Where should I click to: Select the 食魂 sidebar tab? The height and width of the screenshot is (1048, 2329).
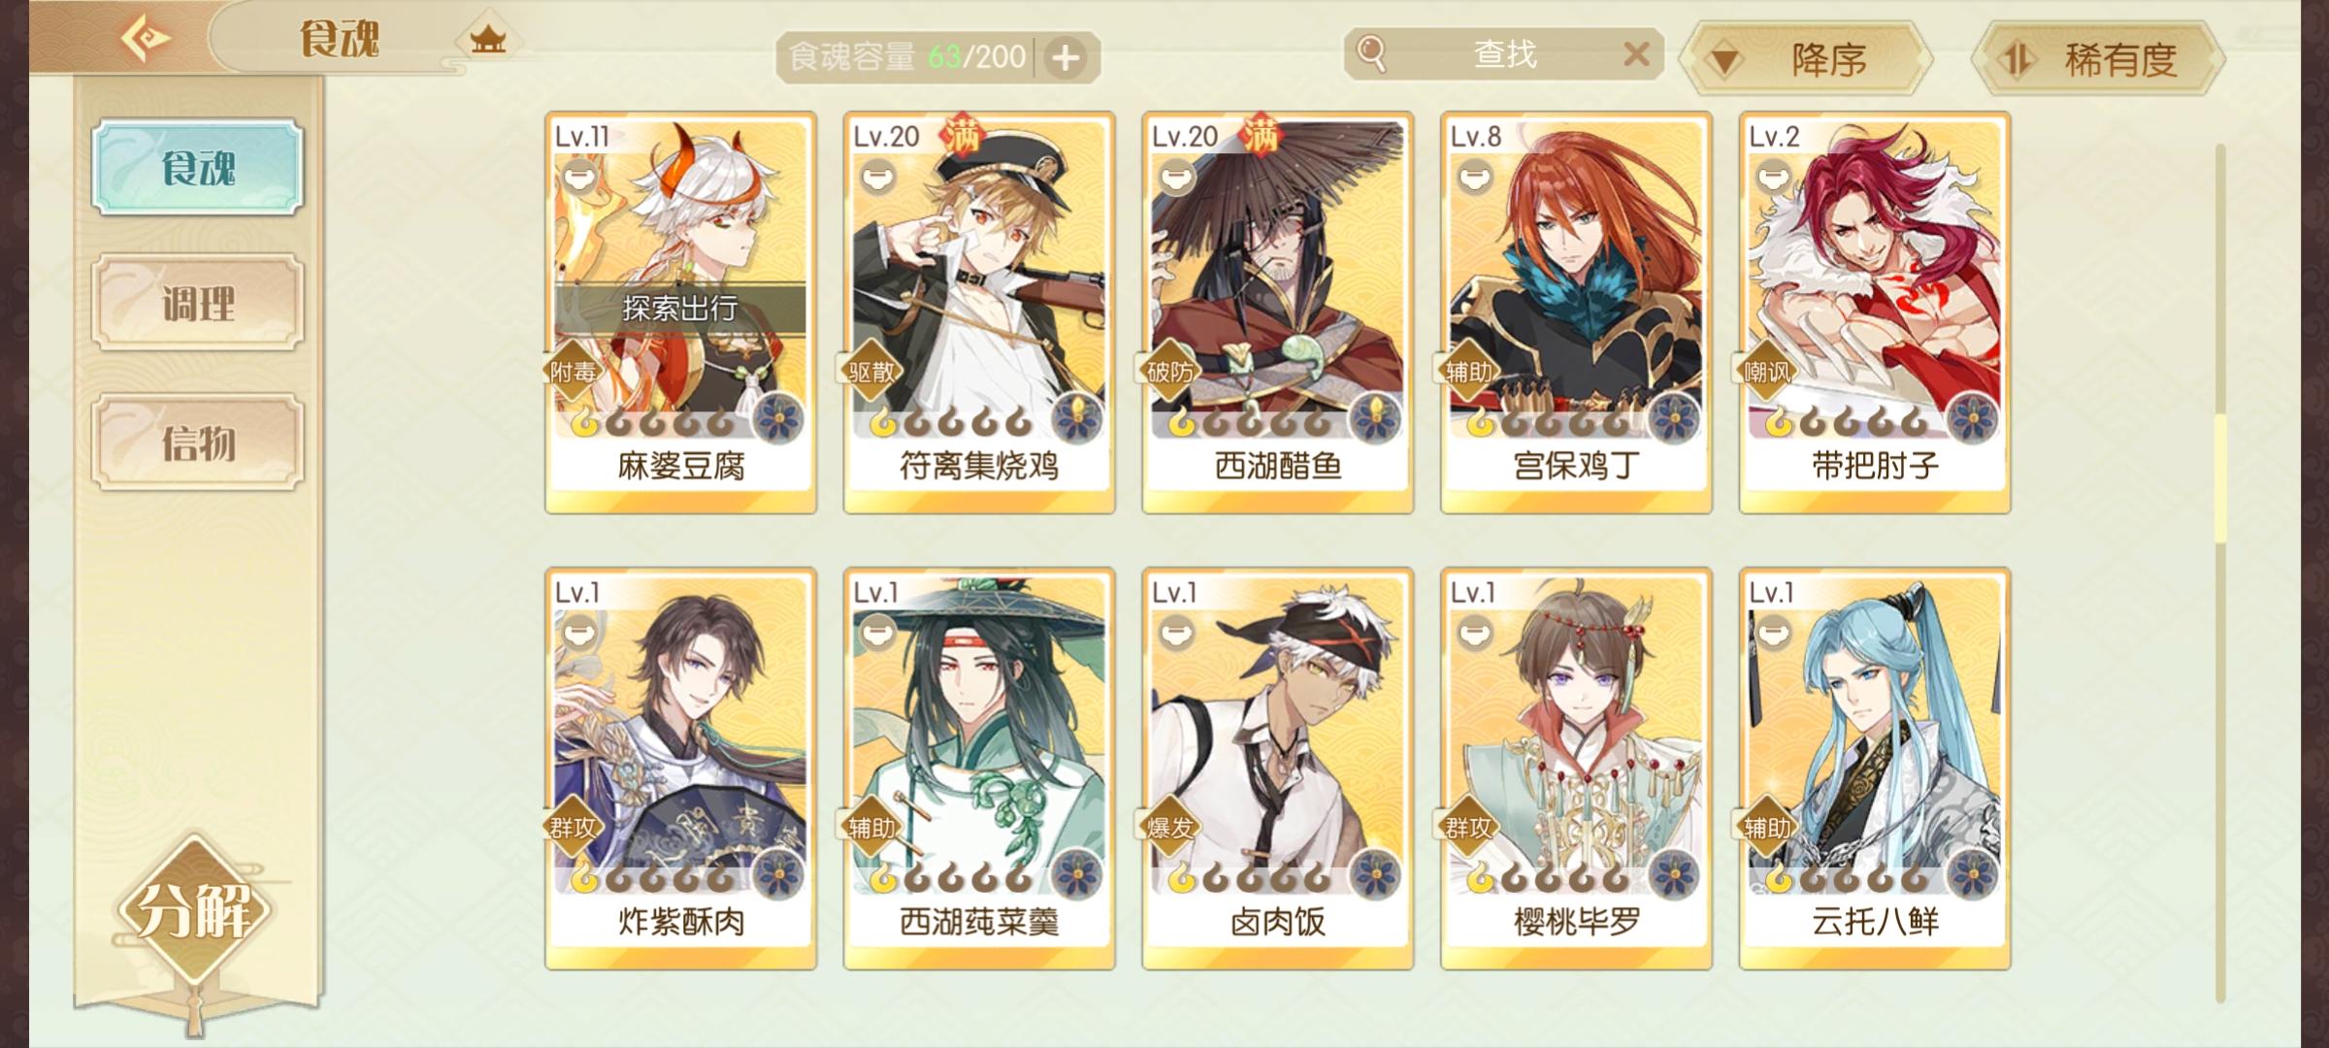(x=198, y=168)
